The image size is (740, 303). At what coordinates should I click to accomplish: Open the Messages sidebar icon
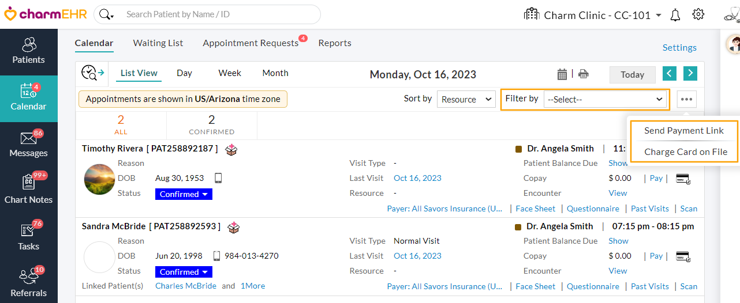(x=28, y=144)
